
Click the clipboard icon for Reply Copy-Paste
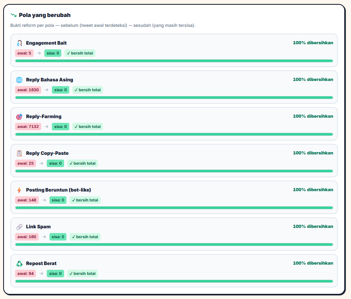[x=19, y=153]
